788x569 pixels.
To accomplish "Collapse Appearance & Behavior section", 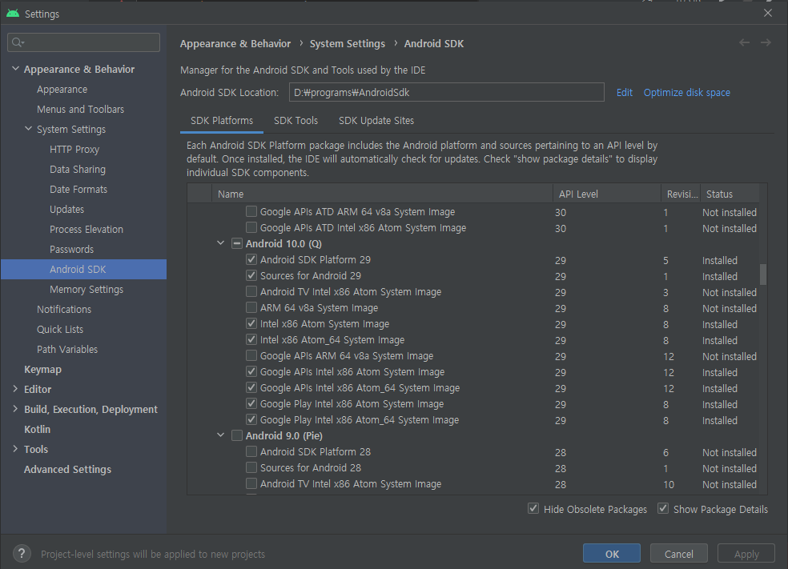I will coord(15,69).
